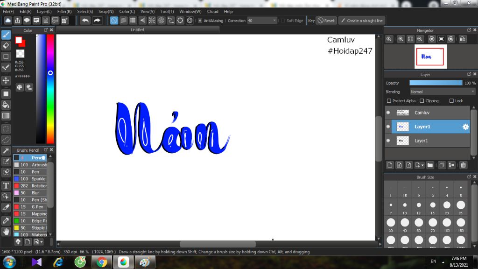478x269 pixels.
Task: Open the Window menu
Action: tap(190, 11)
